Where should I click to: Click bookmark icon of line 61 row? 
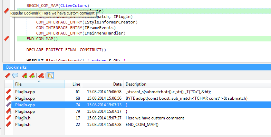[x=9, y=91]
